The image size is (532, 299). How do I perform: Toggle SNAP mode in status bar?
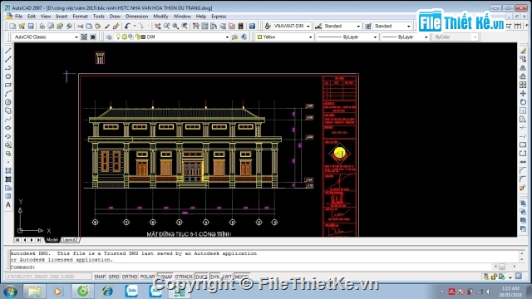(100, 277)
